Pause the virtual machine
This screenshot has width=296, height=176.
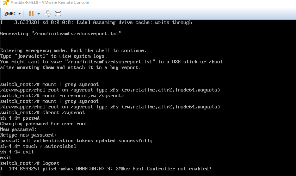coord(31,14)
